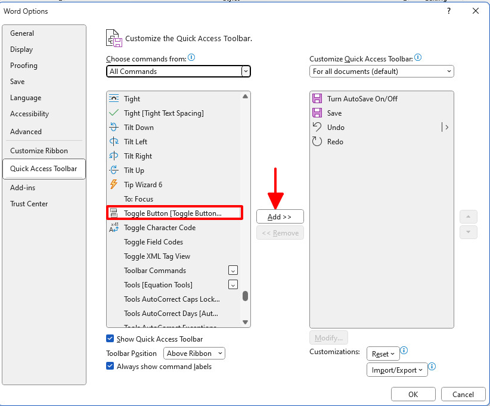The width and height of the screenshot is (490, 406).
Task: Click info icon next to Reset
Action: click(x=404, y=351)
